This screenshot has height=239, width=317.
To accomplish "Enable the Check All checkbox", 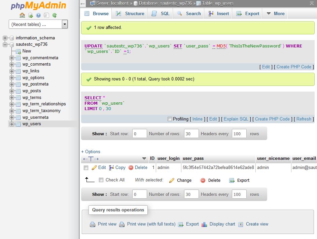I will click(x=101, y=180).
